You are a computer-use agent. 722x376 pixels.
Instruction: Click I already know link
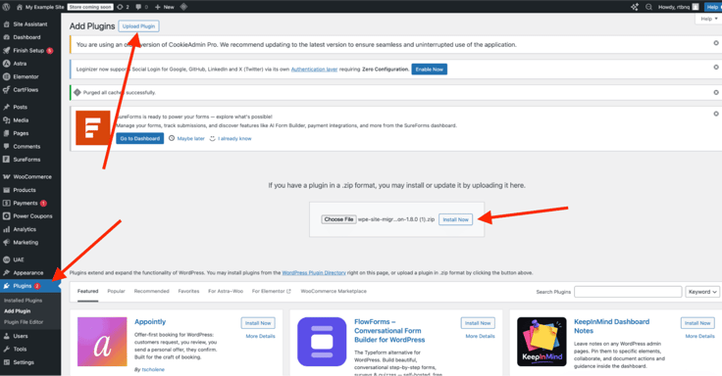234,139
